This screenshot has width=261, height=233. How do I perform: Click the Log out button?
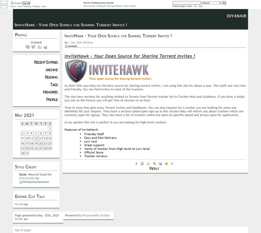26,3
